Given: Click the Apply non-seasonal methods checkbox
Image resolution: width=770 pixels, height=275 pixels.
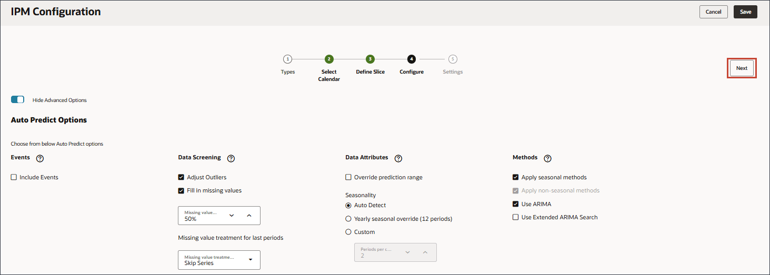Looking at the screenshot, I should 516,190.
